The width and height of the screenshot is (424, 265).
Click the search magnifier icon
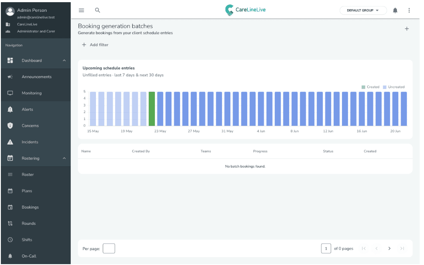[x=97, y=10]
